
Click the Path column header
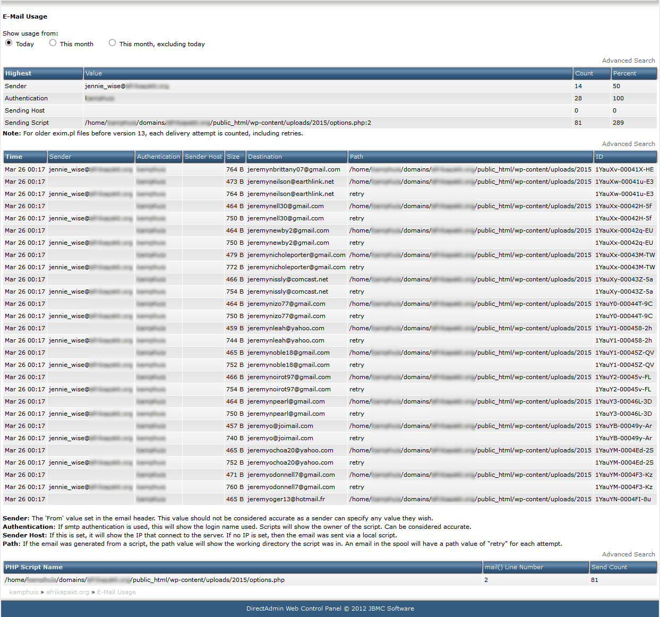pyautogui.click(x=356, y=157)
